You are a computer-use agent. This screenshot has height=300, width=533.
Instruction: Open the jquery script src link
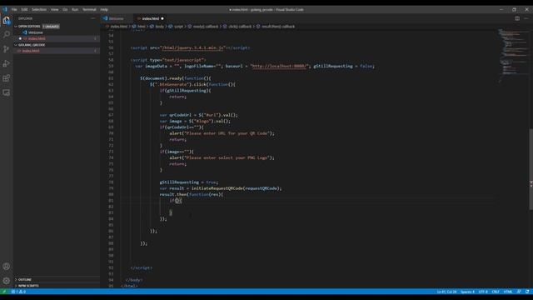coord(192,48)
